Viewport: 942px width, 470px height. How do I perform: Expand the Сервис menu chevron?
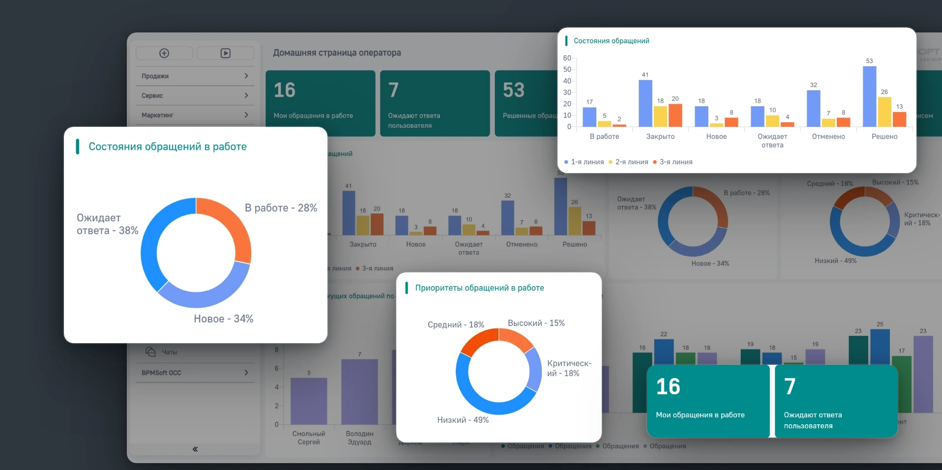click(246, 95)
